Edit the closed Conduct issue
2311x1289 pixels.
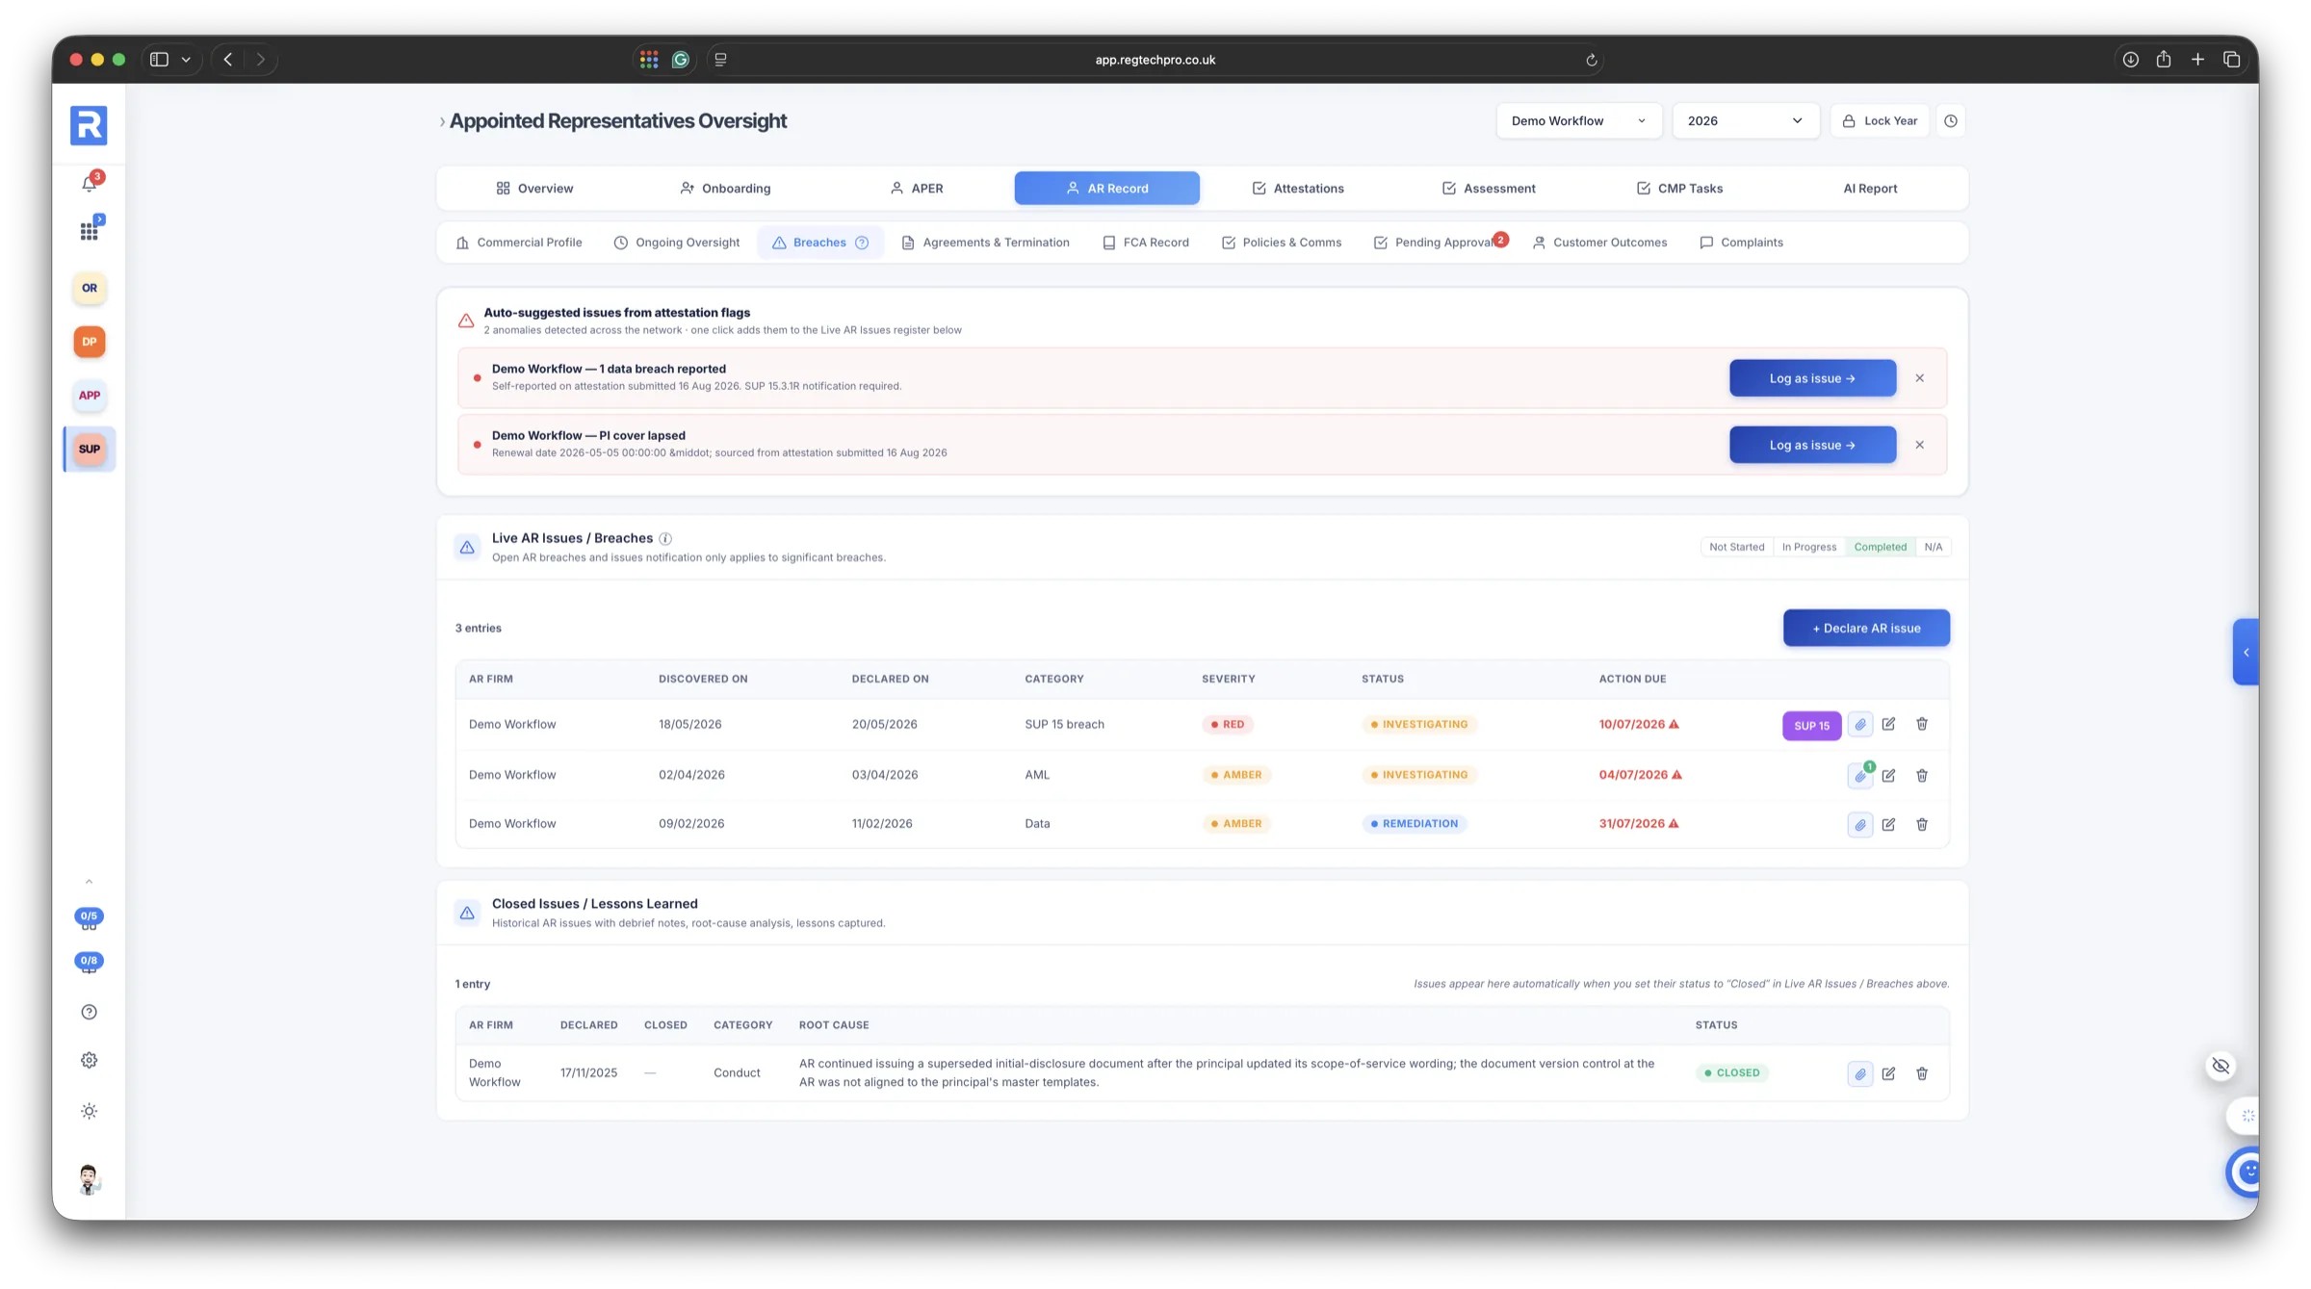[1888, 1073]
